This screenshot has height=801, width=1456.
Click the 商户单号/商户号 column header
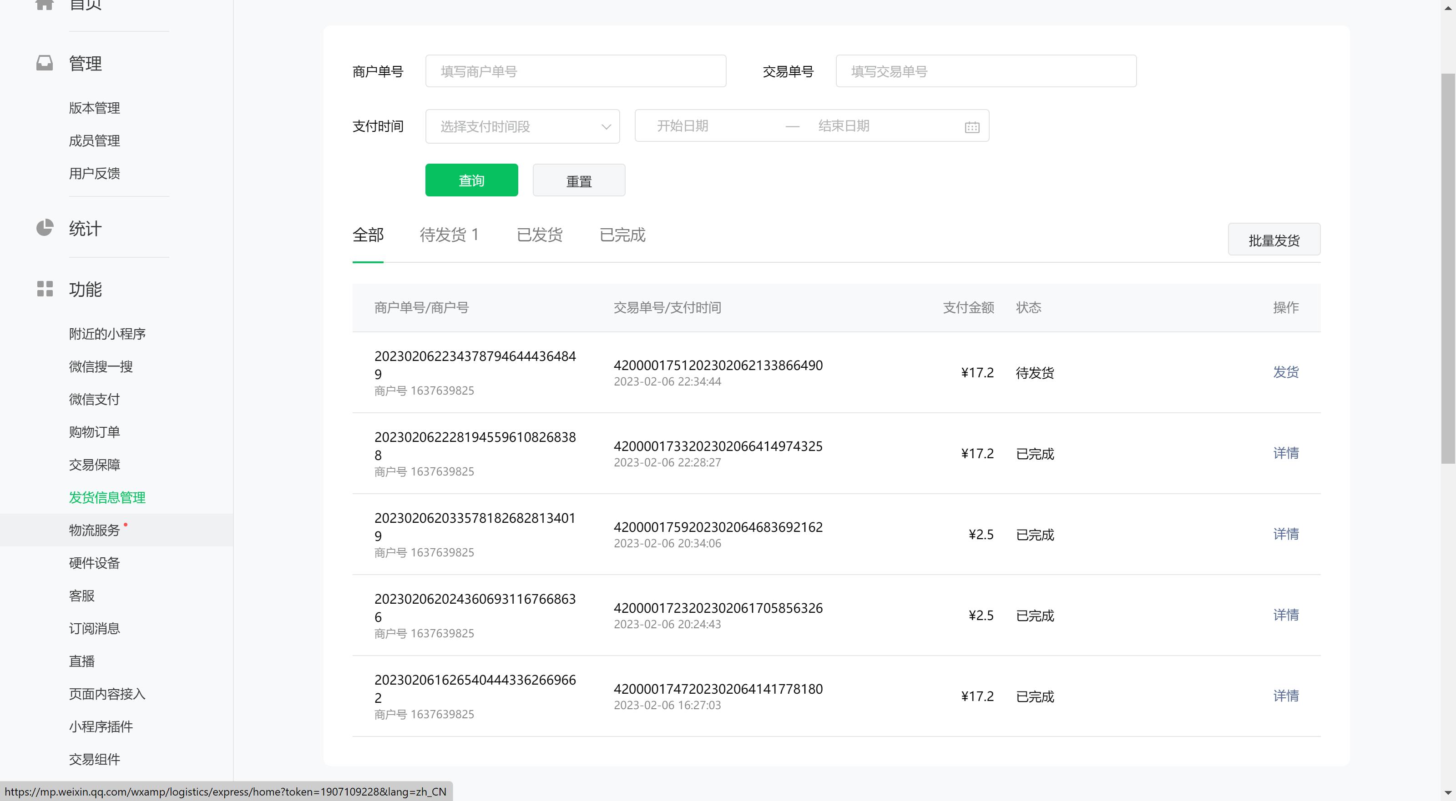coord(422,307)
